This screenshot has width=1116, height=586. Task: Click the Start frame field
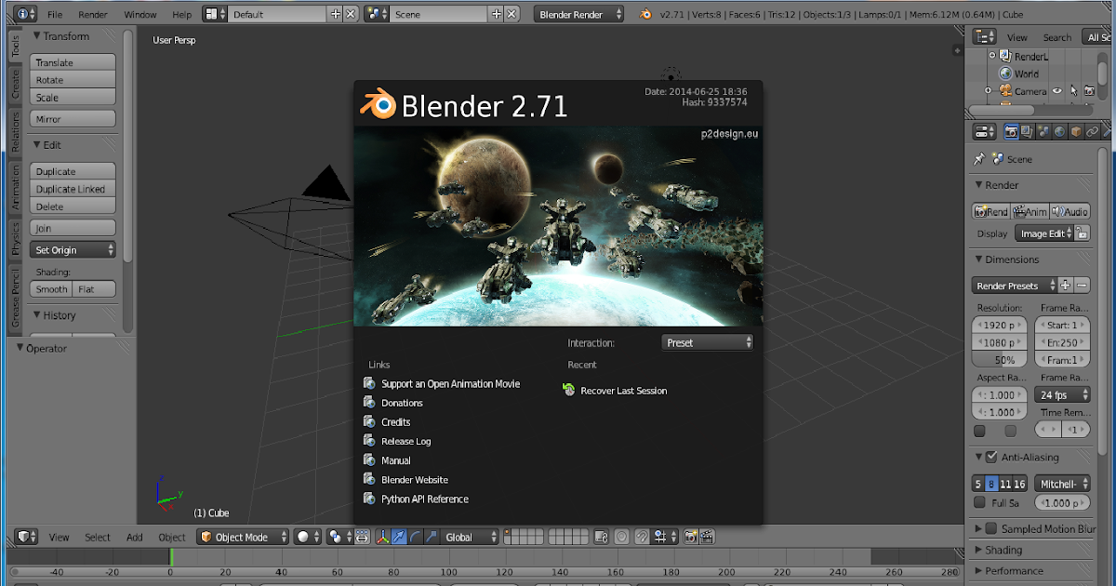(x=1062, y=326)
